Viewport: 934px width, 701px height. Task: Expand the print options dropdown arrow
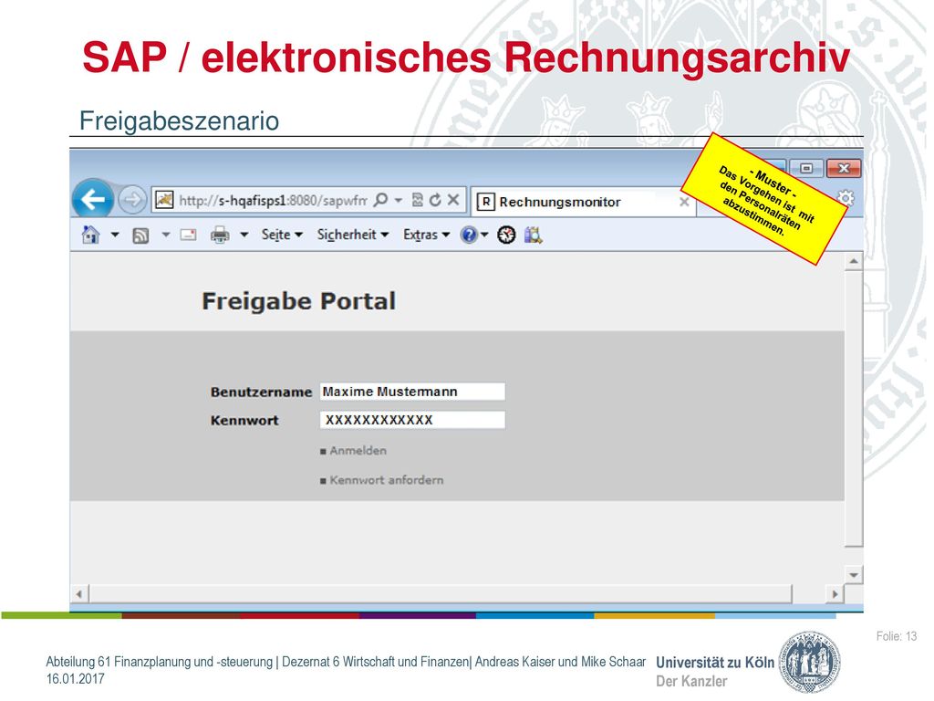[x=244, y=235]
